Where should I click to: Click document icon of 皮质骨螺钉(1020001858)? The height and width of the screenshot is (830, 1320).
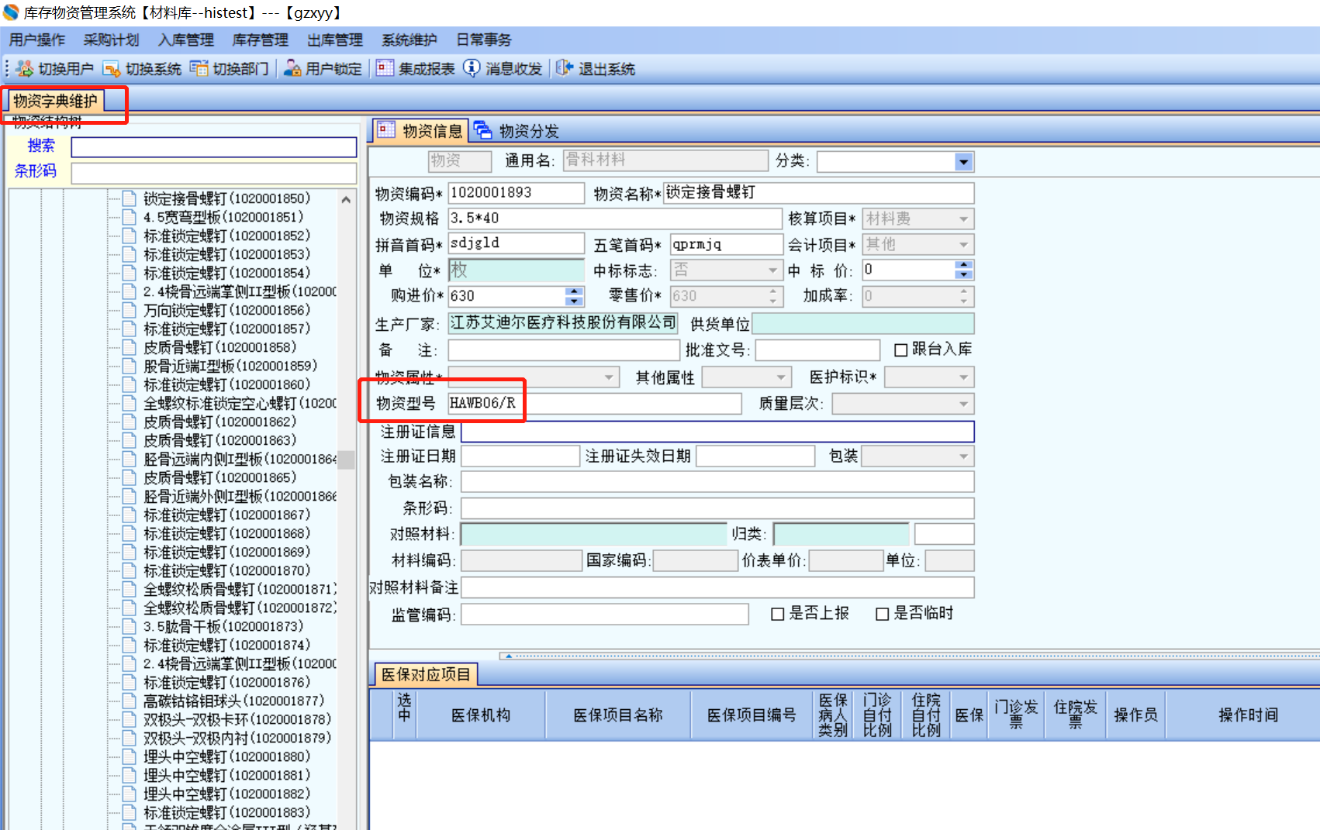tap(130, 347)
